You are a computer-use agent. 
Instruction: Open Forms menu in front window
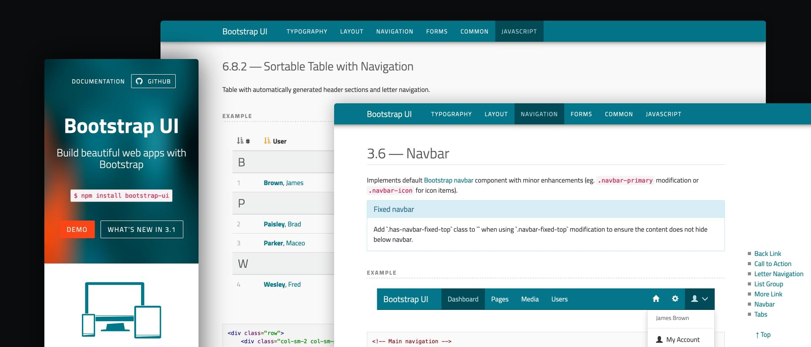tap(581, 114)
